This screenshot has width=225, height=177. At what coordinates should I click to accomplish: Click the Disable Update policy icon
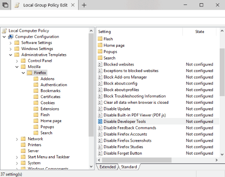pyautogui.click(x=100, y=109)
